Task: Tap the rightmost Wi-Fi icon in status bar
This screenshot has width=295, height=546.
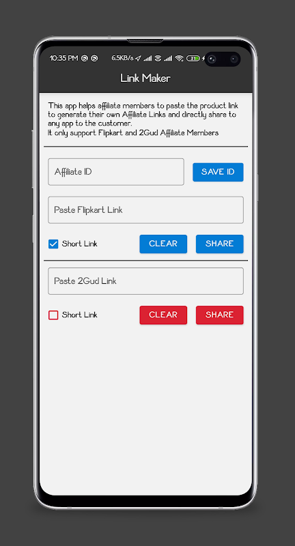Action: (179, 59)
